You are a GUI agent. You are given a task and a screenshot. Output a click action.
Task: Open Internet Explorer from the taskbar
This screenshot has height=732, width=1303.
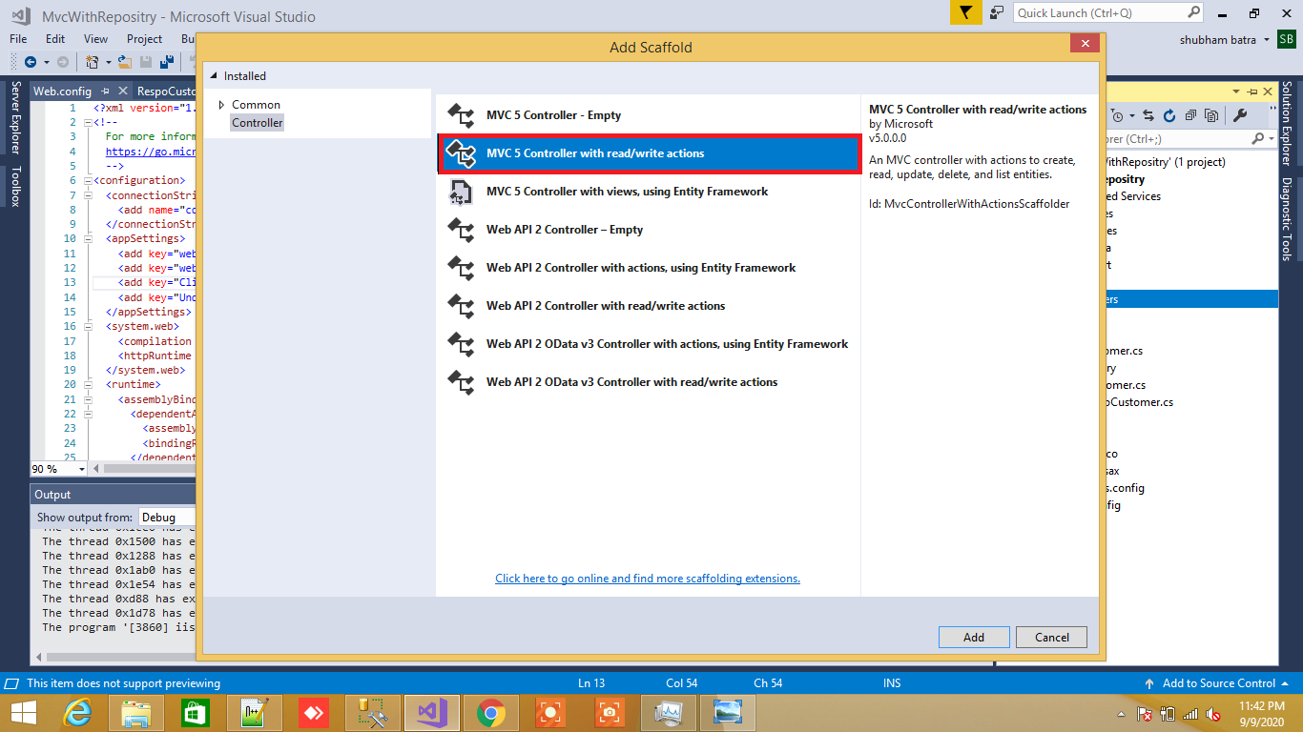tap(77, 713)
